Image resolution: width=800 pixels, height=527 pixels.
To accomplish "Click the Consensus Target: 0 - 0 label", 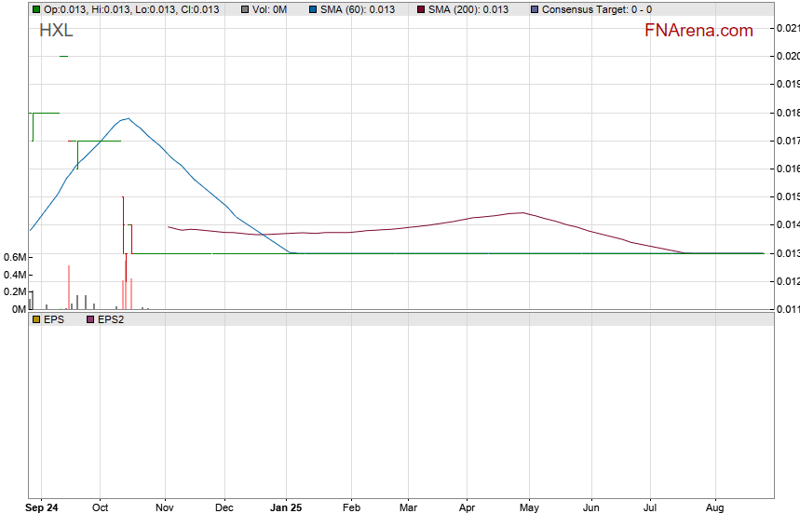I will (596, 9).
